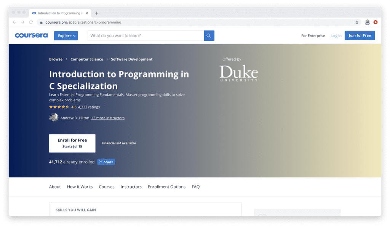
Task: Click the search magnifier button
Action: [x=209, y=35]
